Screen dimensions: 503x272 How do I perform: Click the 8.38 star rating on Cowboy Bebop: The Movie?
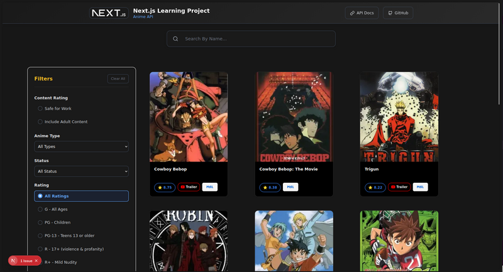tap(270, 187)
